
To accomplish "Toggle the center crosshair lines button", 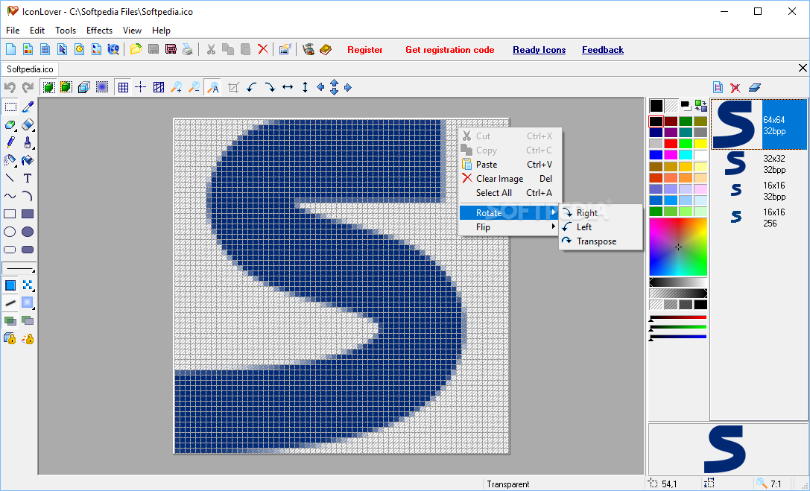I will point(141,87).
